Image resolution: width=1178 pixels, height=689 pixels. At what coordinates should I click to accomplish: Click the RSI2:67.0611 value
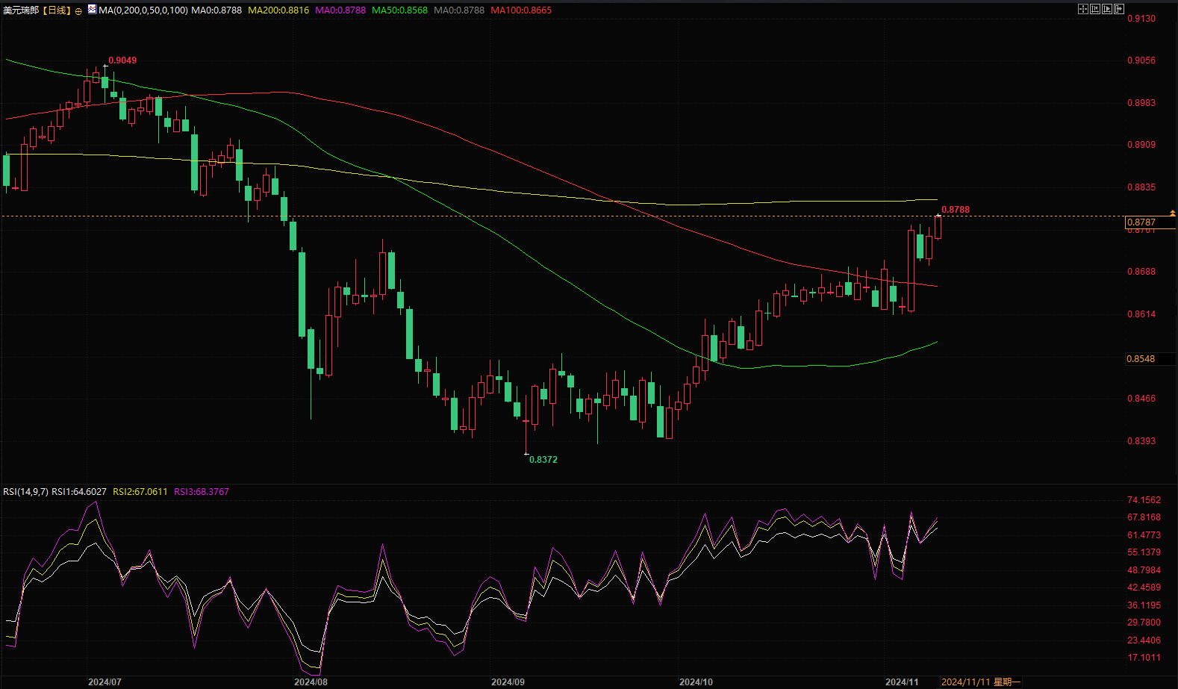(140, 492)
